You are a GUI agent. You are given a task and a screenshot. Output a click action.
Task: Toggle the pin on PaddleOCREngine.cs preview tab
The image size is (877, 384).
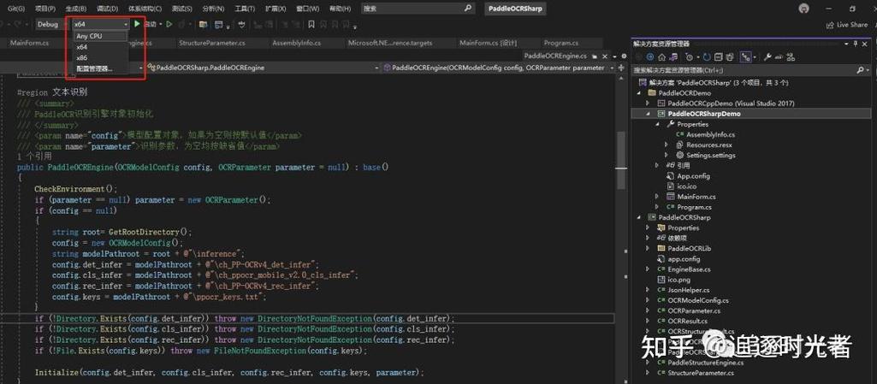595,56
